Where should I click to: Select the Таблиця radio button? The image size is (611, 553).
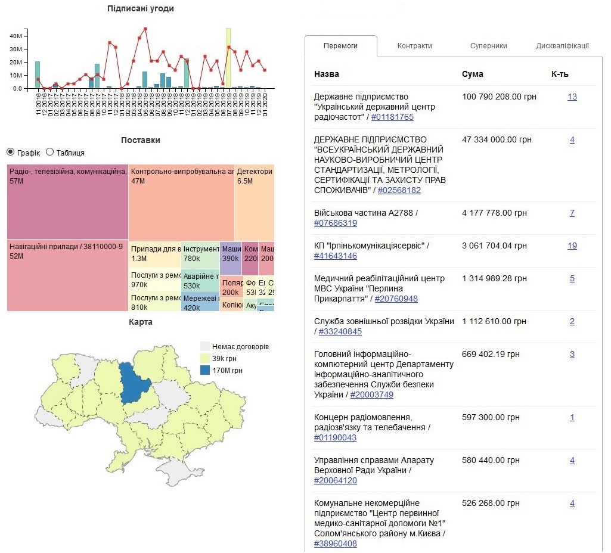coord(49,152)
